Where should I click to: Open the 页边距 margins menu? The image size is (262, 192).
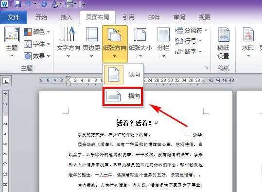[91, 42]
